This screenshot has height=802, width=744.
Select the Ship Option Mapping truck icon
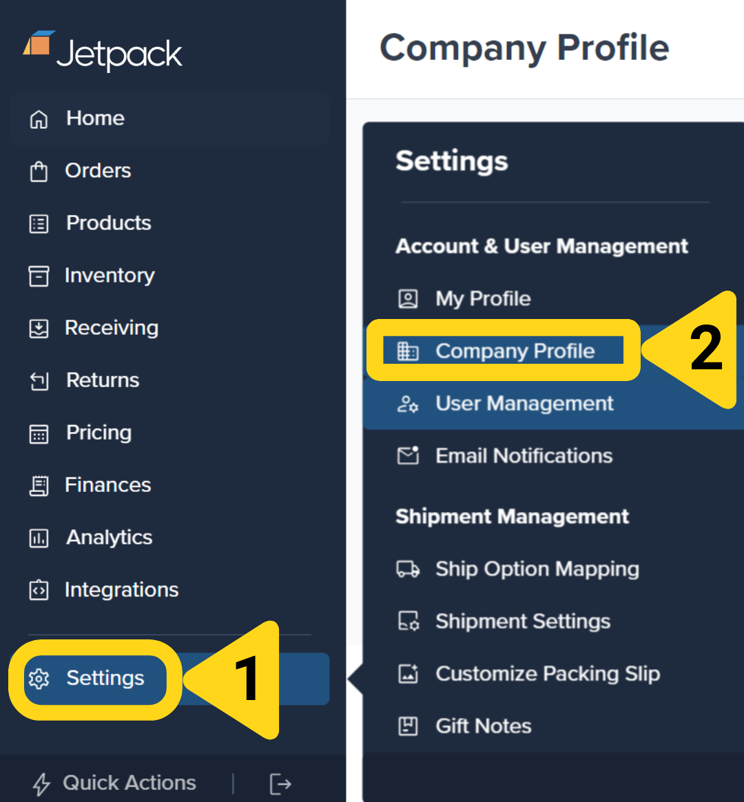coord(409,569)
